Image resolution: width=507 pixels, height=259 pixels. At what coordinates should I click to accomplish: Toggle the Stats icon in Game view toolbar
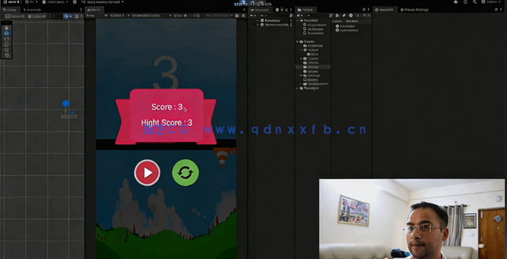(x=243, y=16)
